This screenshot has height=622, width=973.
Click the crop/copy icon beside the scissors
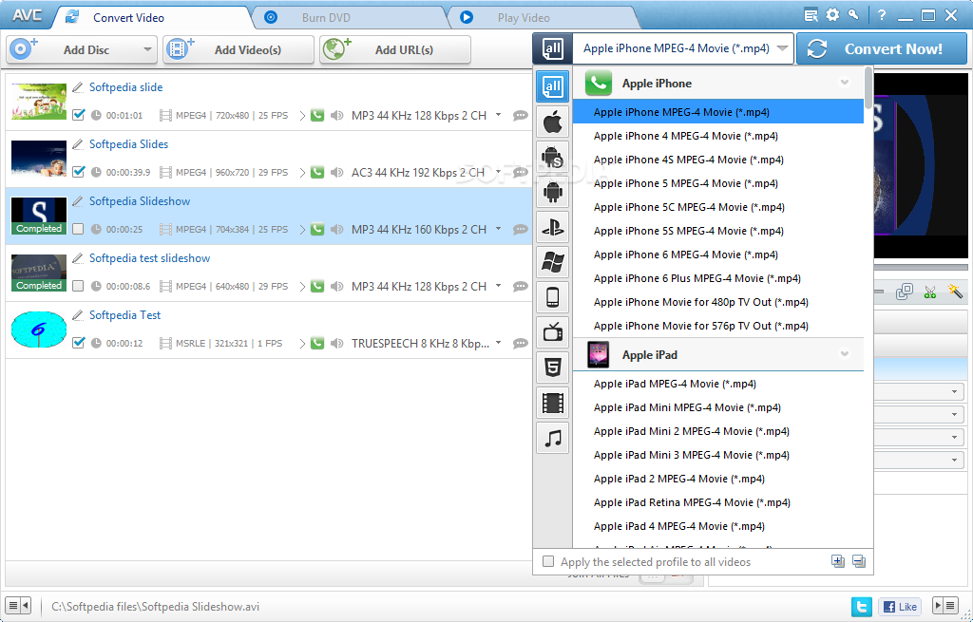[x=905, y=292]
